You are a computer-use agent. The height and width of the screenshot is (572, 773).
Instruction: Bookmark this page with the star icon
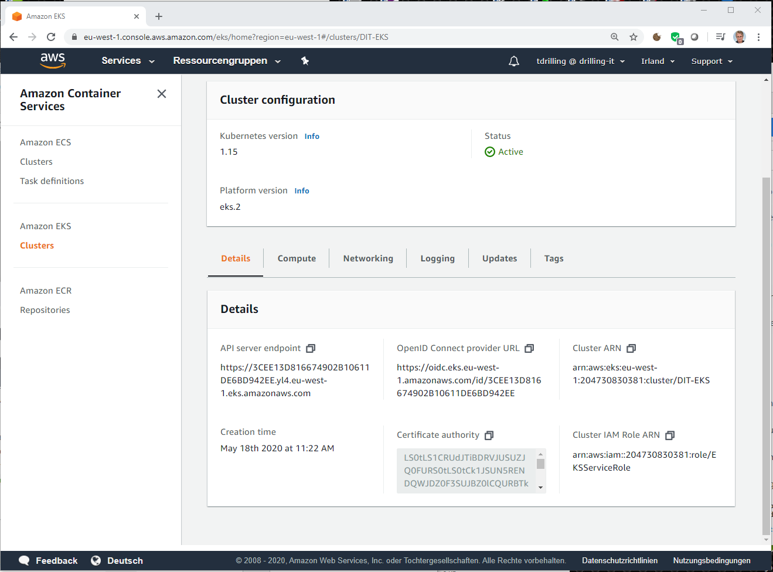coord(634,37)
